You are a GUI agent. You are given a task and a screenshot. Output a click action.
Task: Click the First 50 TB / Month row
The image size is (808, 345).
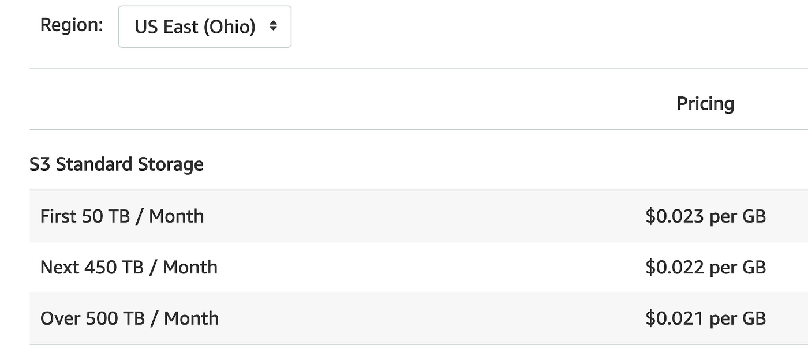pyautogui.click(x=419, y=216)
